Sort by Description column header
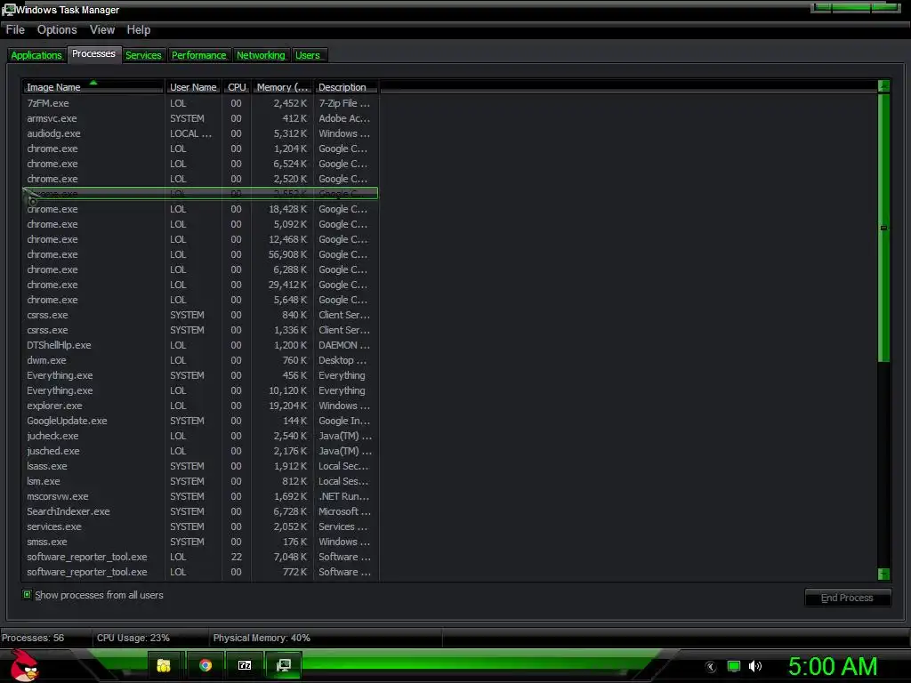Image resolution: width=911 pixels, height=683 pixels. point(346,87)
